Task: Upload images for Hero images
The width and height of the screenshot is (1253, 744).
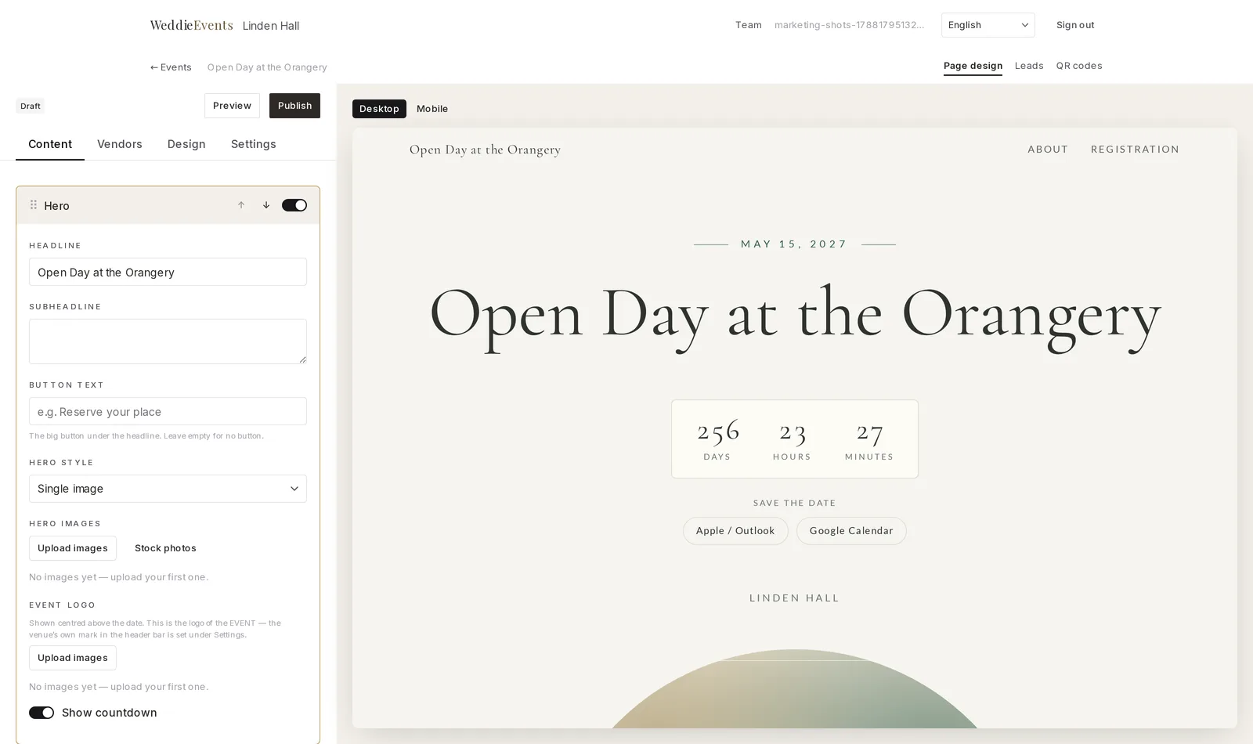Action: [73, 548]
